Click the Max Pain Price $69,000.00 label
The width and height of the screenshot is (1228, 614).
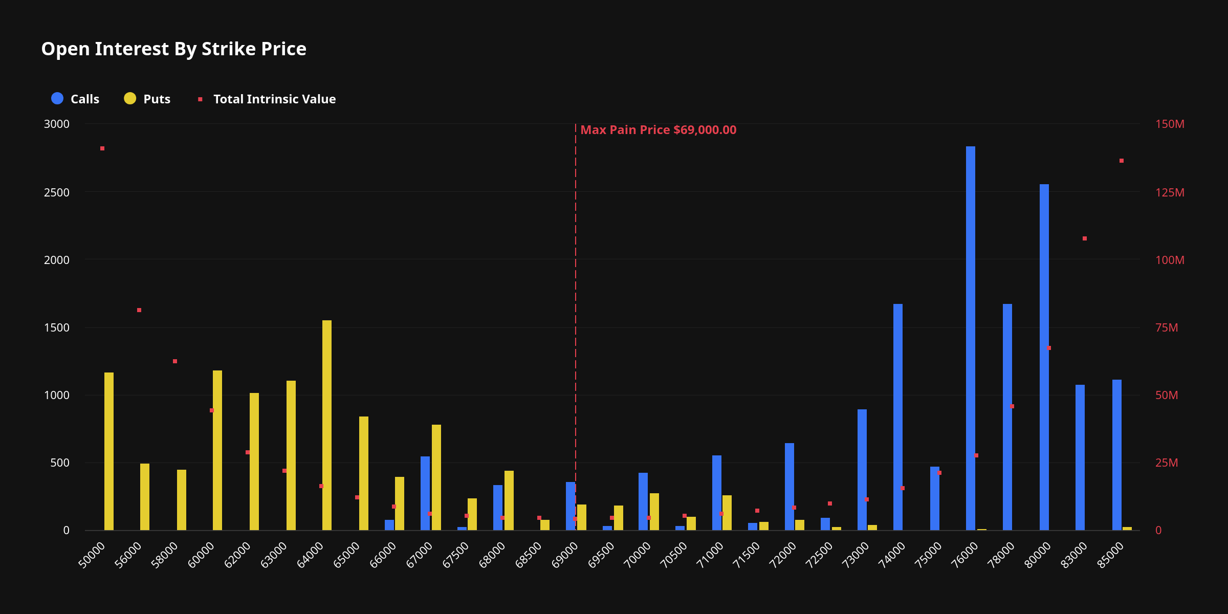[x=658, y=130]
